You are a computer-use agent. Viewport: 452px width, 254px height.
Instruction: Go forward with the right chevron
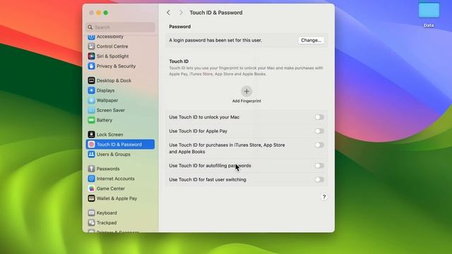point(181,13)
